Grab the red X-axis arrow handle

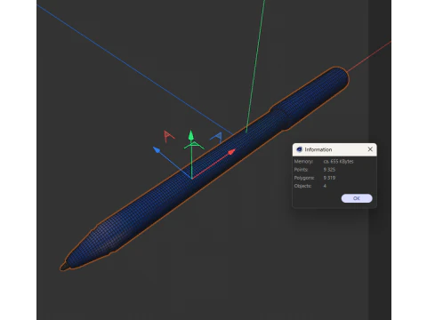pos(231,152)
